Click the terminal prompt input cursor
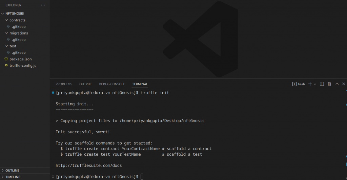Screen dimensions: 347x180 [142, 177]
